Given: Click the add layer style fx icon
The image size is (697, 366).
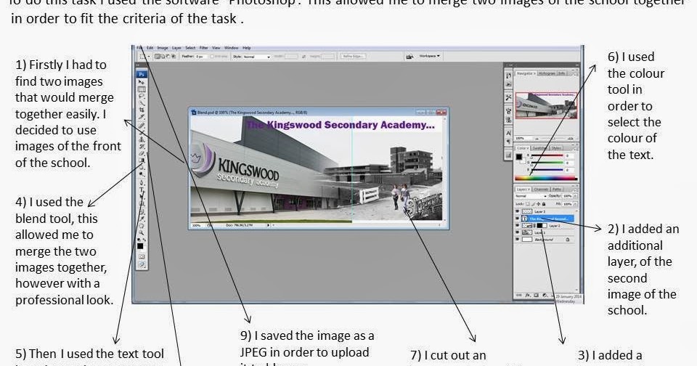Looking at the screenshot, I should 528,296.
